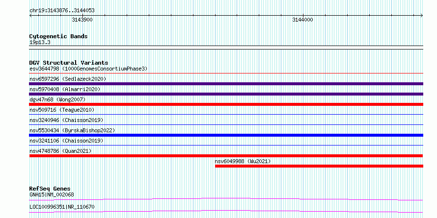Click the right arrowhead of the ruler
Viewport: 437px width, 218px height.
422,15
